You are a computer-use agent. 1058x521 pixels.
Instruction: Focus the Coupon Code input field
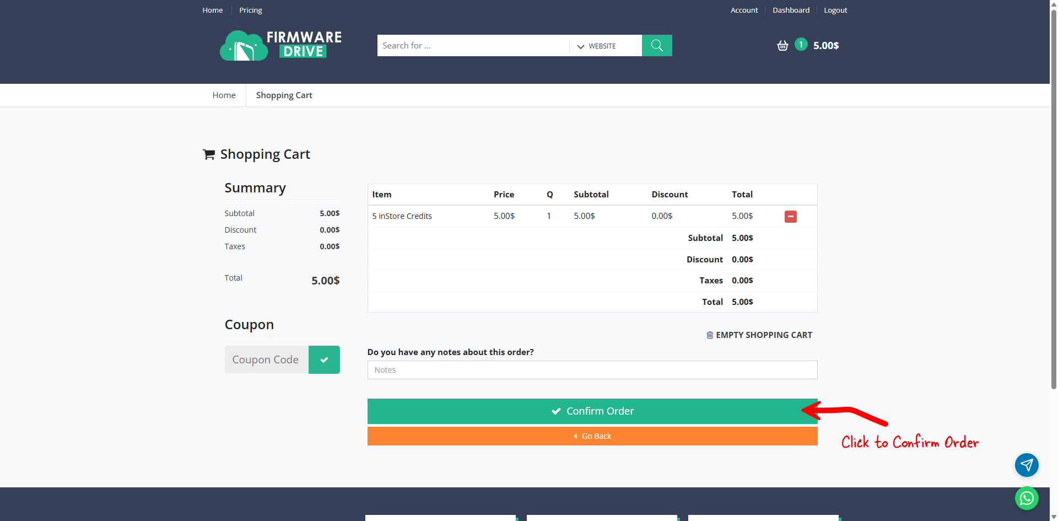267,359
